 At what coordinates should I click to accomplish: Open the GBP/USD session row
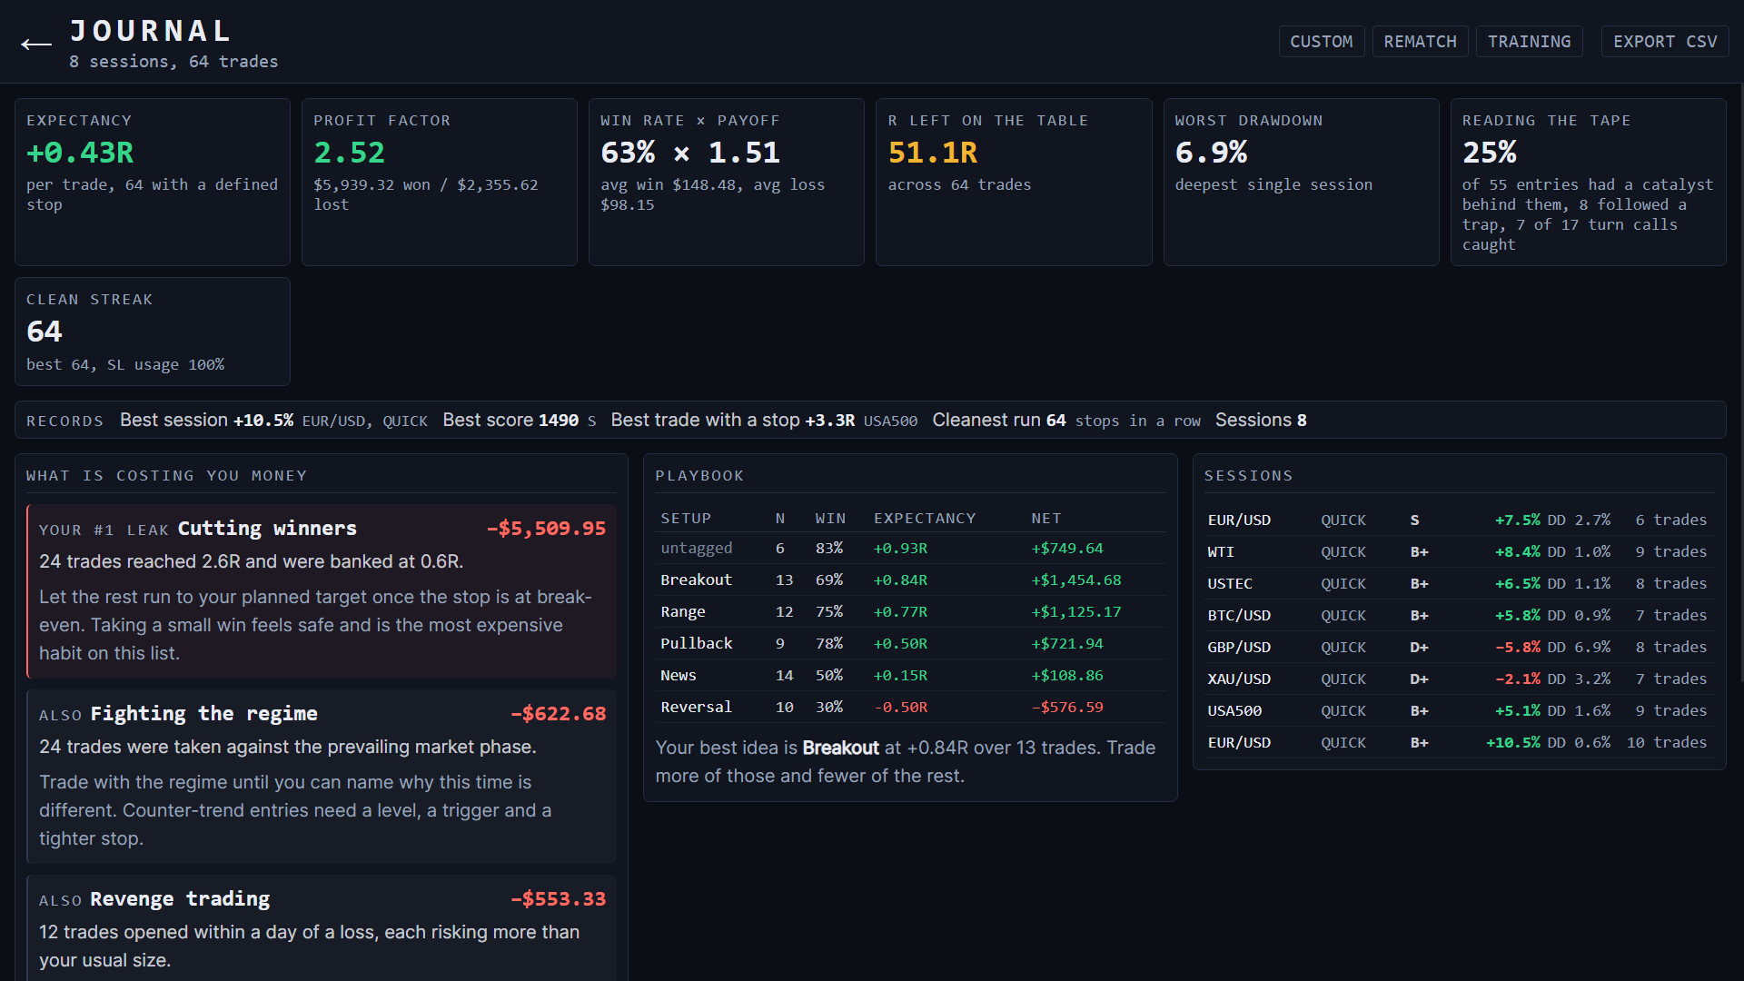[x=1459, y=648]
